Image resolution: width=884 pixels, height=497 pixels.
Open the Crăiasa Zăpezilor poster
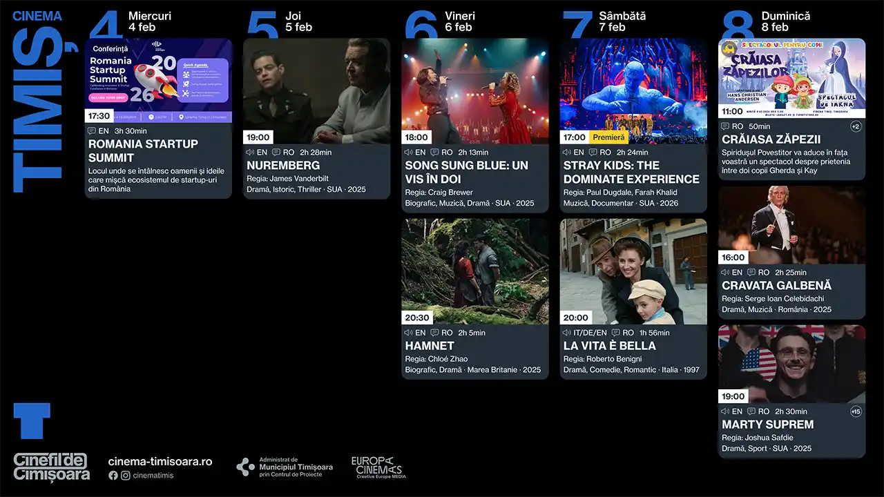click(791, 77)
